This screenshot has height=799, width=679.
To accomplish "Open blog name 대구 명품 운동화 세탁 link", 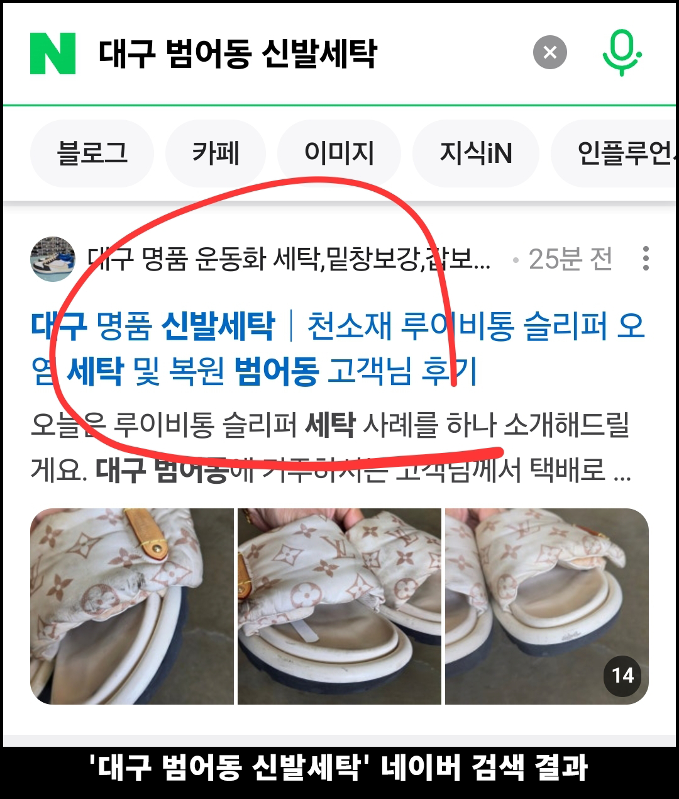I will pyautogui.click(x=289, y=259).
